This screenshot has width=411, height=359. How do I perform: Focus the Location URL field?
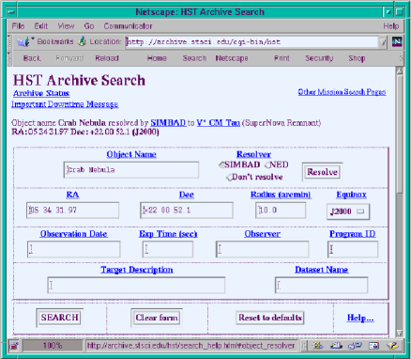pyautogui.click(x=252, y=42)
